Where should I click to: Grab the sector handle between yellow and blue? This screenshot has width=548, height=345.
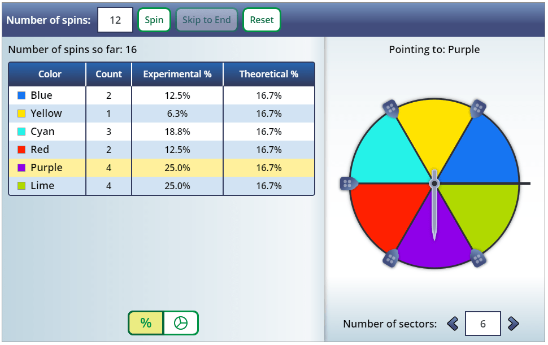pos(478,108)
